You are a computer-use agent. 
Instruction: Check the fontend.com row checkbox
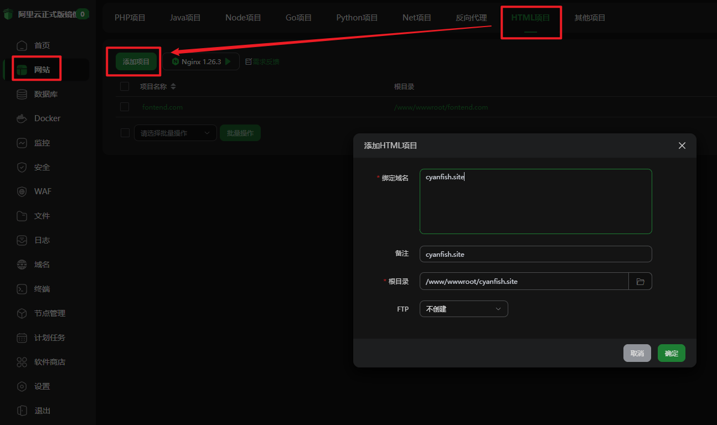(125, 107)
